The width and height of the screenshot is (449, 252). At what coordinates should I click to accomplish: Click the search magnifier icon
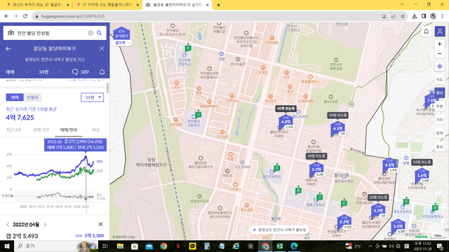pos(99,33)
